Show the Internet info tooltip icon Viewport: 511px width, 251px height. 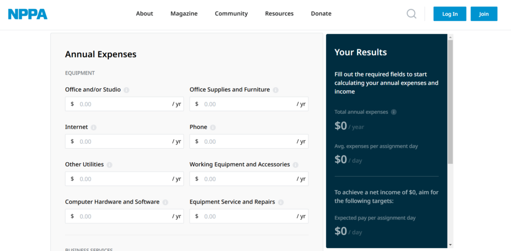[x=93, y=128]
